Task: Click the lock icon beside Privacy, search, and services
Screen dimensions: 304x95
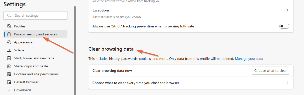Action: pos(9,34)
